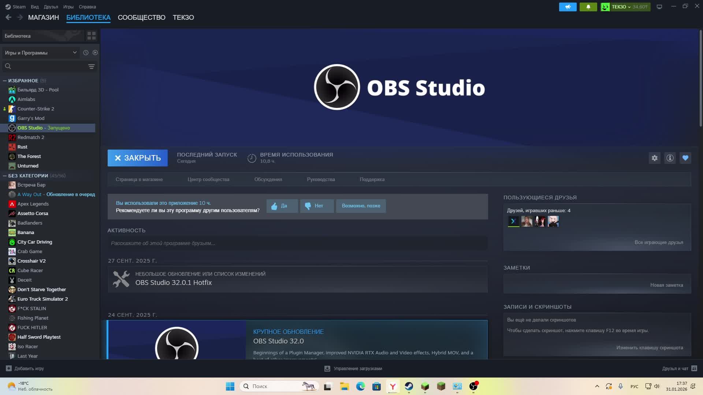Viewport: 703px width, 395px height.
Task: Switch to library grid view icon
Action: [x=91, y=36]
